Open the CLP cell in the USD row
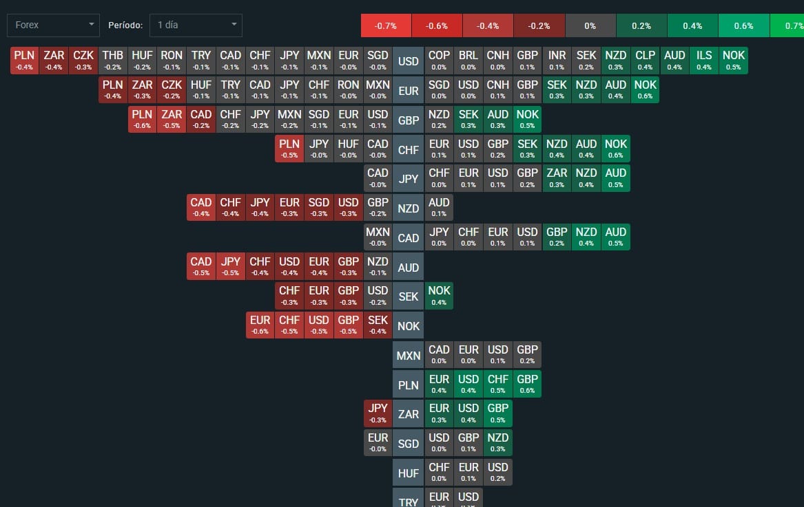This screenshot has height=507, width=804. pyautogui.click(x=646, y=61)
